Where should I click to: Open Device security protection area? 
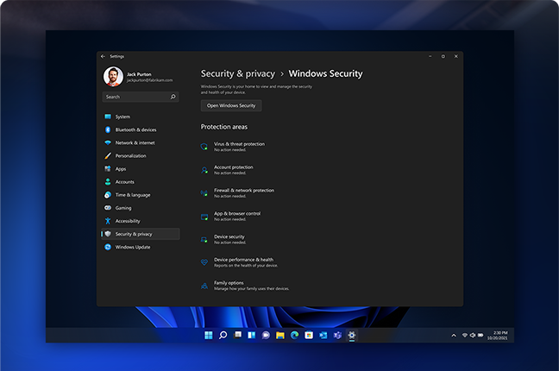[223, 239]
